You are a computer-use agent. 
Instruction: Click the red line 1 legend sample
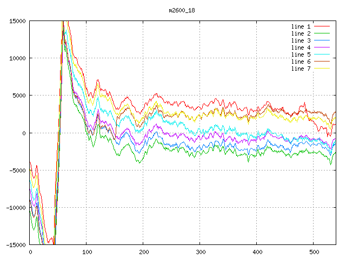click(x=322, y=26)
